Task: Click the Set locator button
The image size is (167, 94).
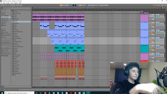Action: click(x=141, y=11)
